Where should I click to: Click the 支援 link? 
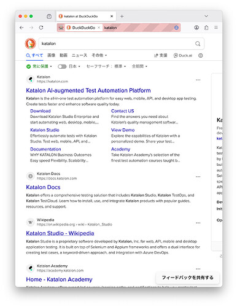click(x=161, y=55)
